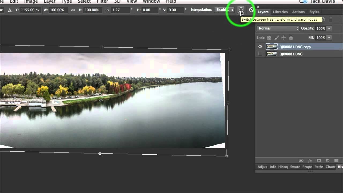Open the Swatches tab
The image size is (343, 193).
(x=295, y=167)
